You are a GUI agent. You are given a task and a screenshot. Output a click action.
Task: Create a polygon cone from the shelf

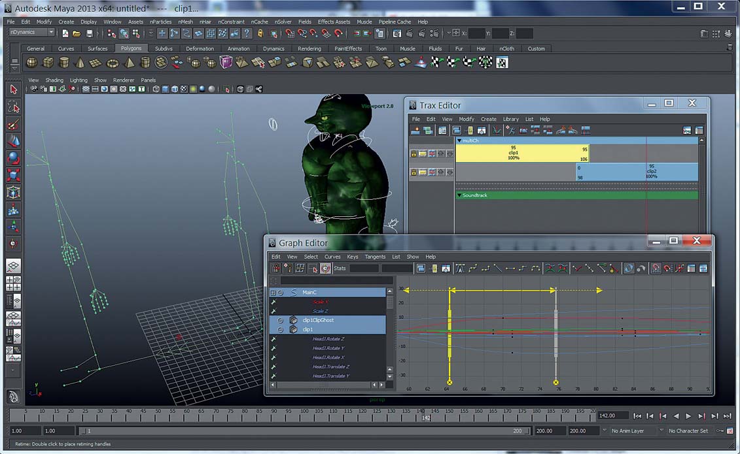(x=80, y=62)
